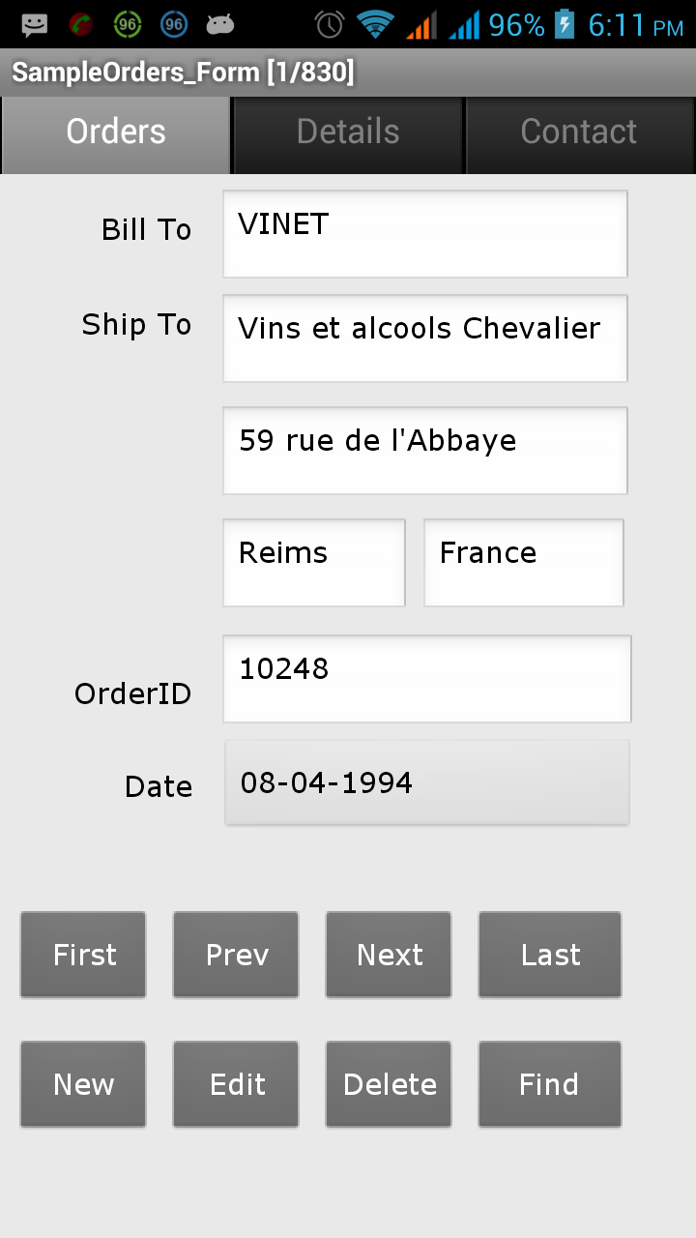The image size is (696, 1238).
Task: Create a New order record
Action: point(83,1084)
